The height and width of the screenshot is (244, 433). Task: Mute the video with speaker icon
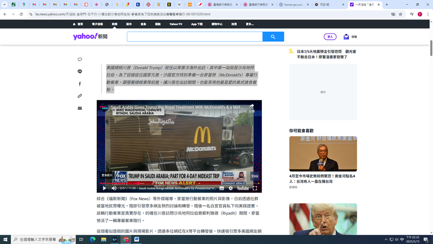(114, 189)
